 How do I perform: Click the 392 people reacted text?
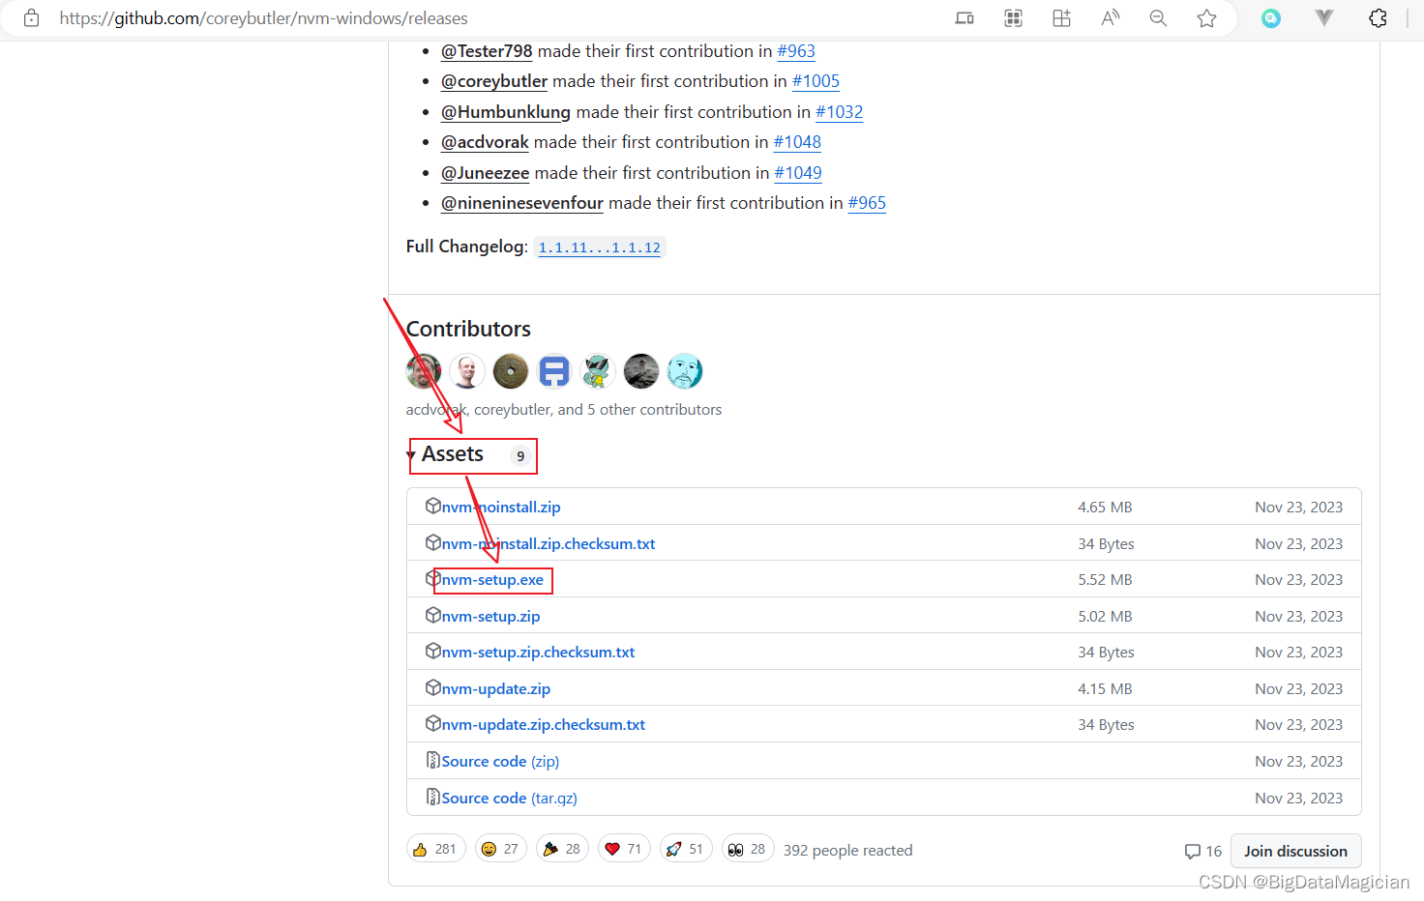[848, 851]
